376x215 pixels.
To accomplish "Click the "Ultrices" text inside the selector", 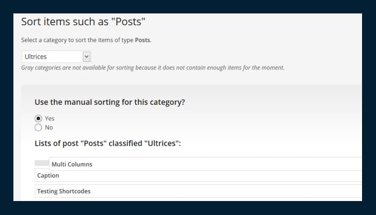I will pyautogui.click(x=35, y=56).
